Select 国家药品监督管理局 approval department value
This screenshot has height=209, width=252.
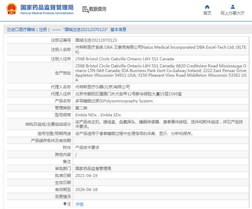[93, 169]
